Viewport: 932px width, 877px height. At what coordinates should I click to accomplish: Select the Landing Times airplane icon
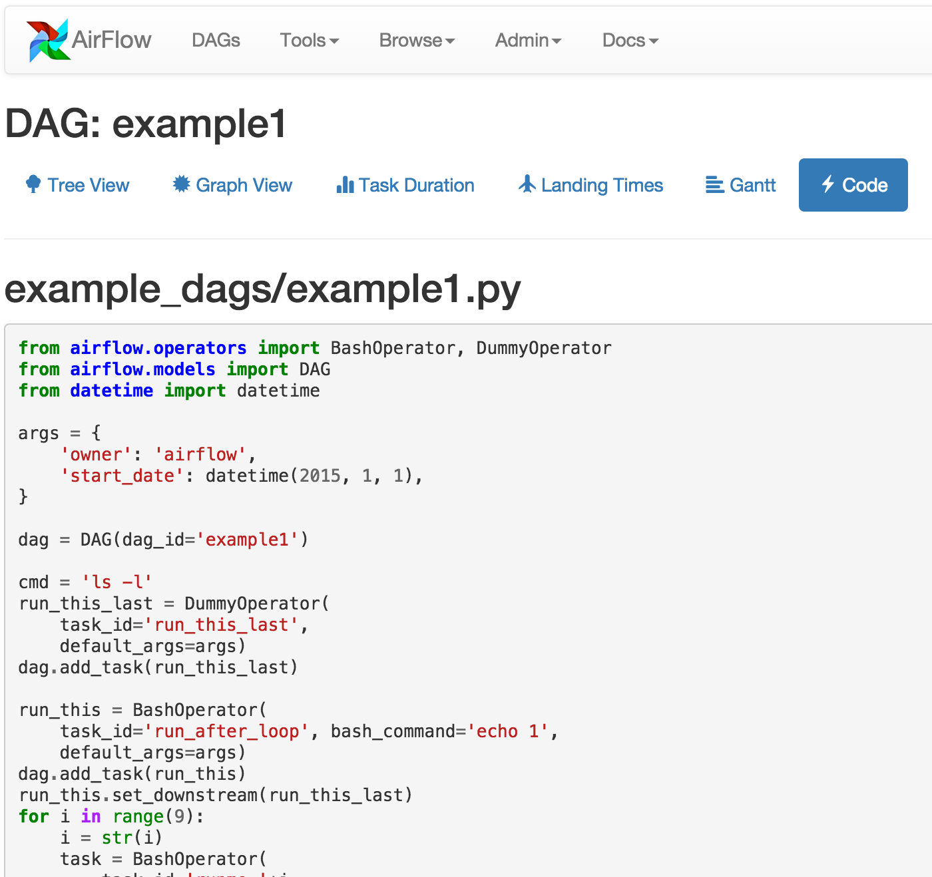click(527, 184)
